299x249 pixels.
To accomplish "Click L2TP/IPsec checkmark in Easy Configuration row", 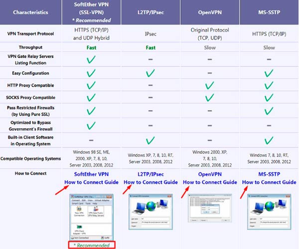I will point(150,73).
